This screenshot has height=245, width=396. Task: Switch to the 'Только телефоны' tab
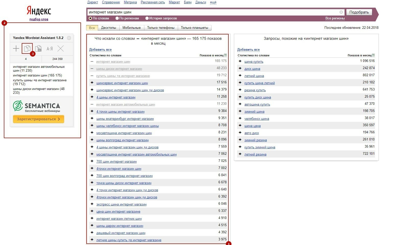point(161,28)
